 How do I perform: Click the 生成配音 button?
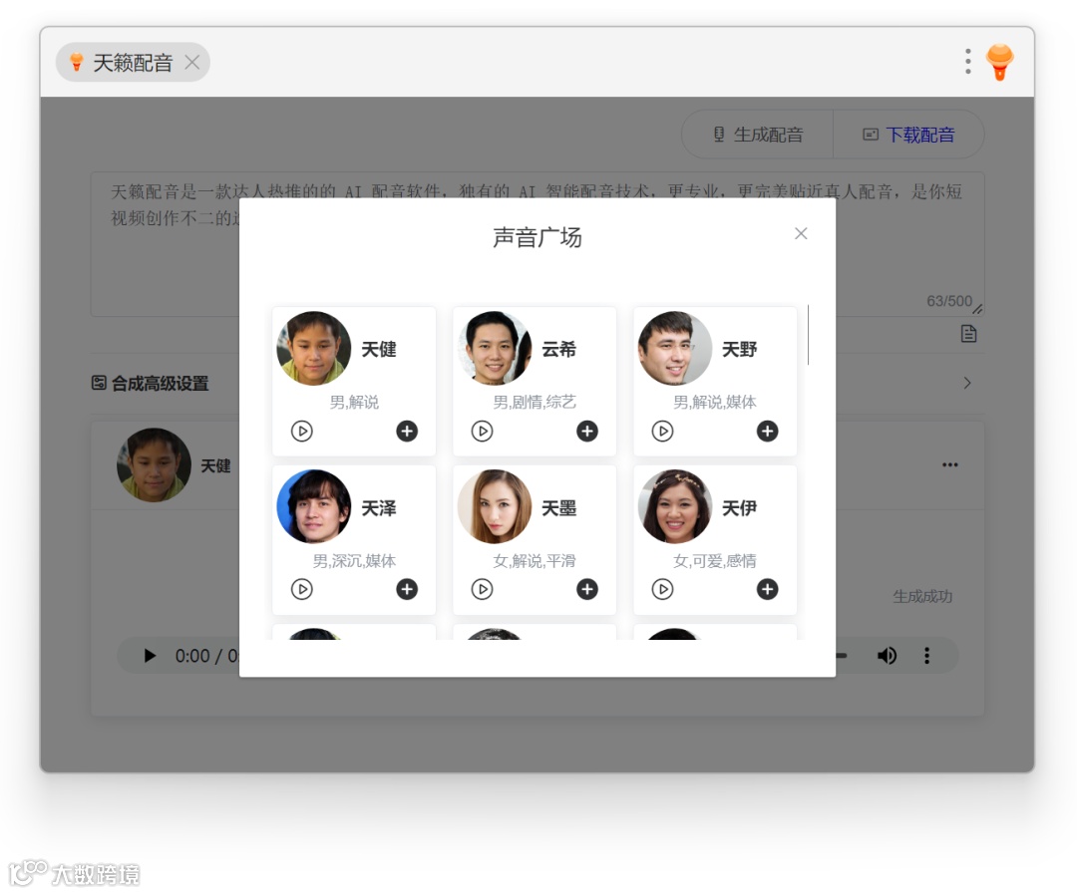point(758,135)
